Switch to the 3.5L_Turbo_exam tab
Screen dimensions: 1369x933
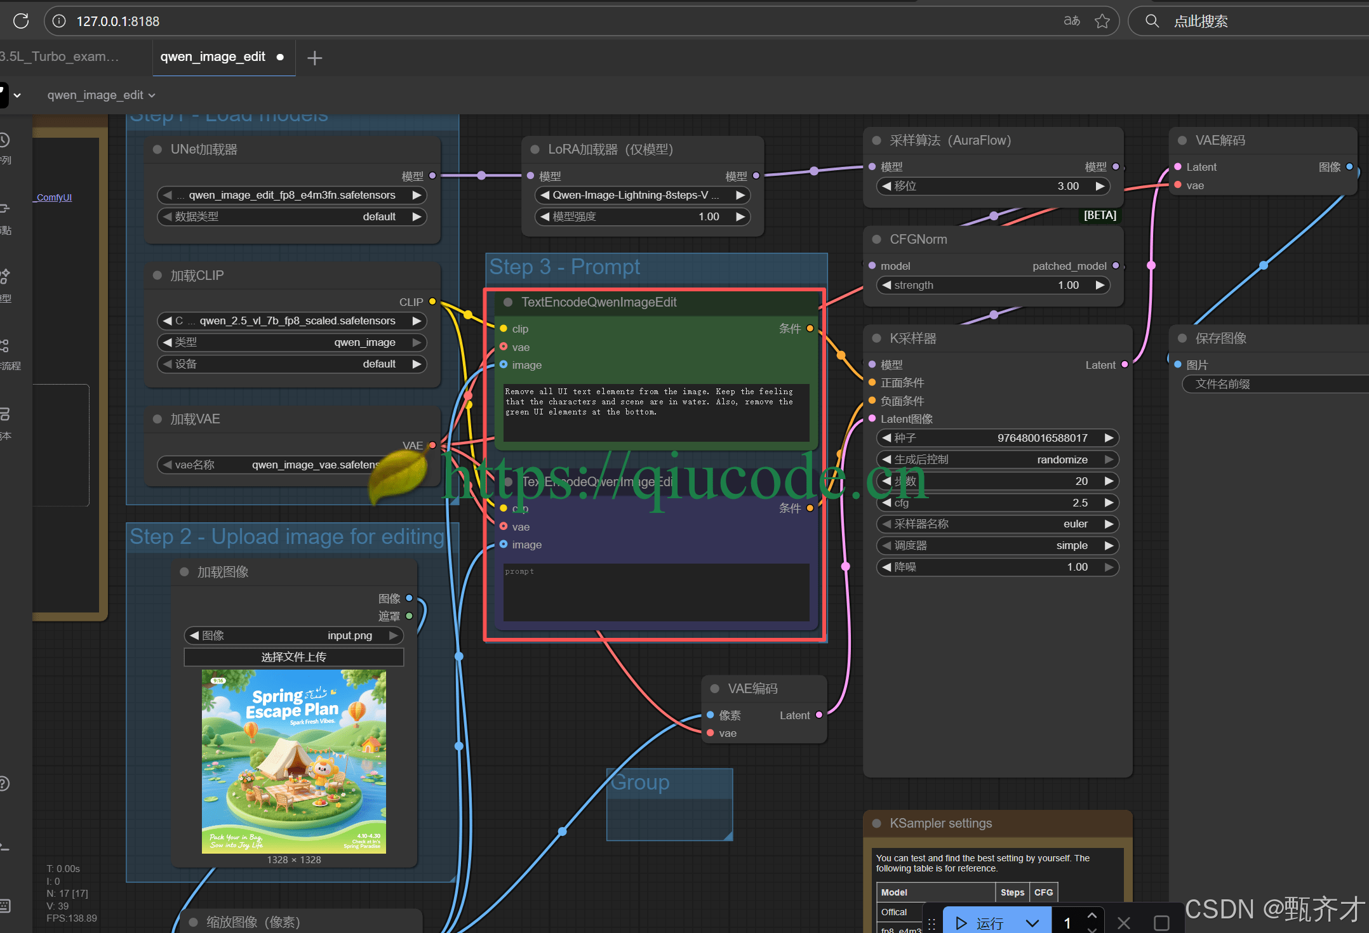point(59,56)
